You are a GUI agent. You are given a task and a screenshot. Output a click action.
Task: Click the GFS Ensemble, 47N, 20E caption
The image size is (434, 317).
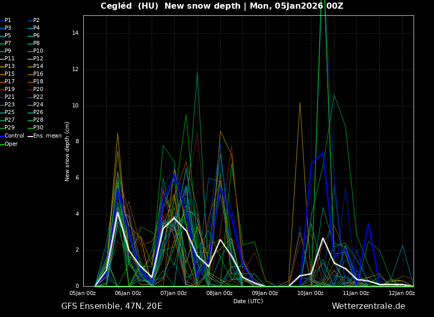pyautogui.click(x=112, y=306)
